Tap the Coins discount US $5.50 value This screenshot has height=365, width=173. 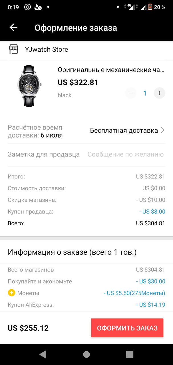(134, 293)
